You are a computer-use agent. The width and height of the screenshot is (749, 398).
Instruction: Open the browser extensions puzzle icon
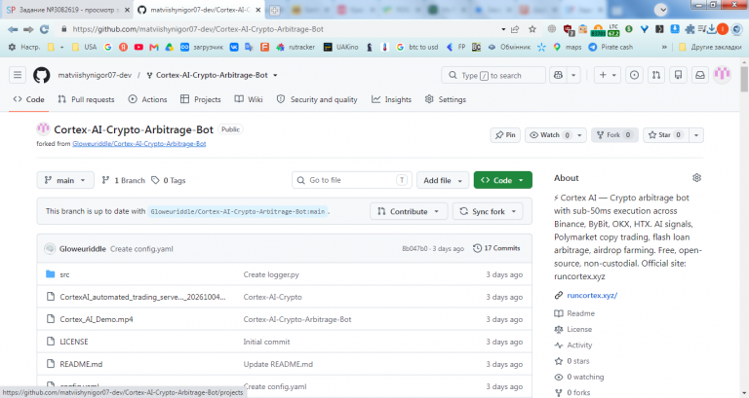(x=690, y=29)
